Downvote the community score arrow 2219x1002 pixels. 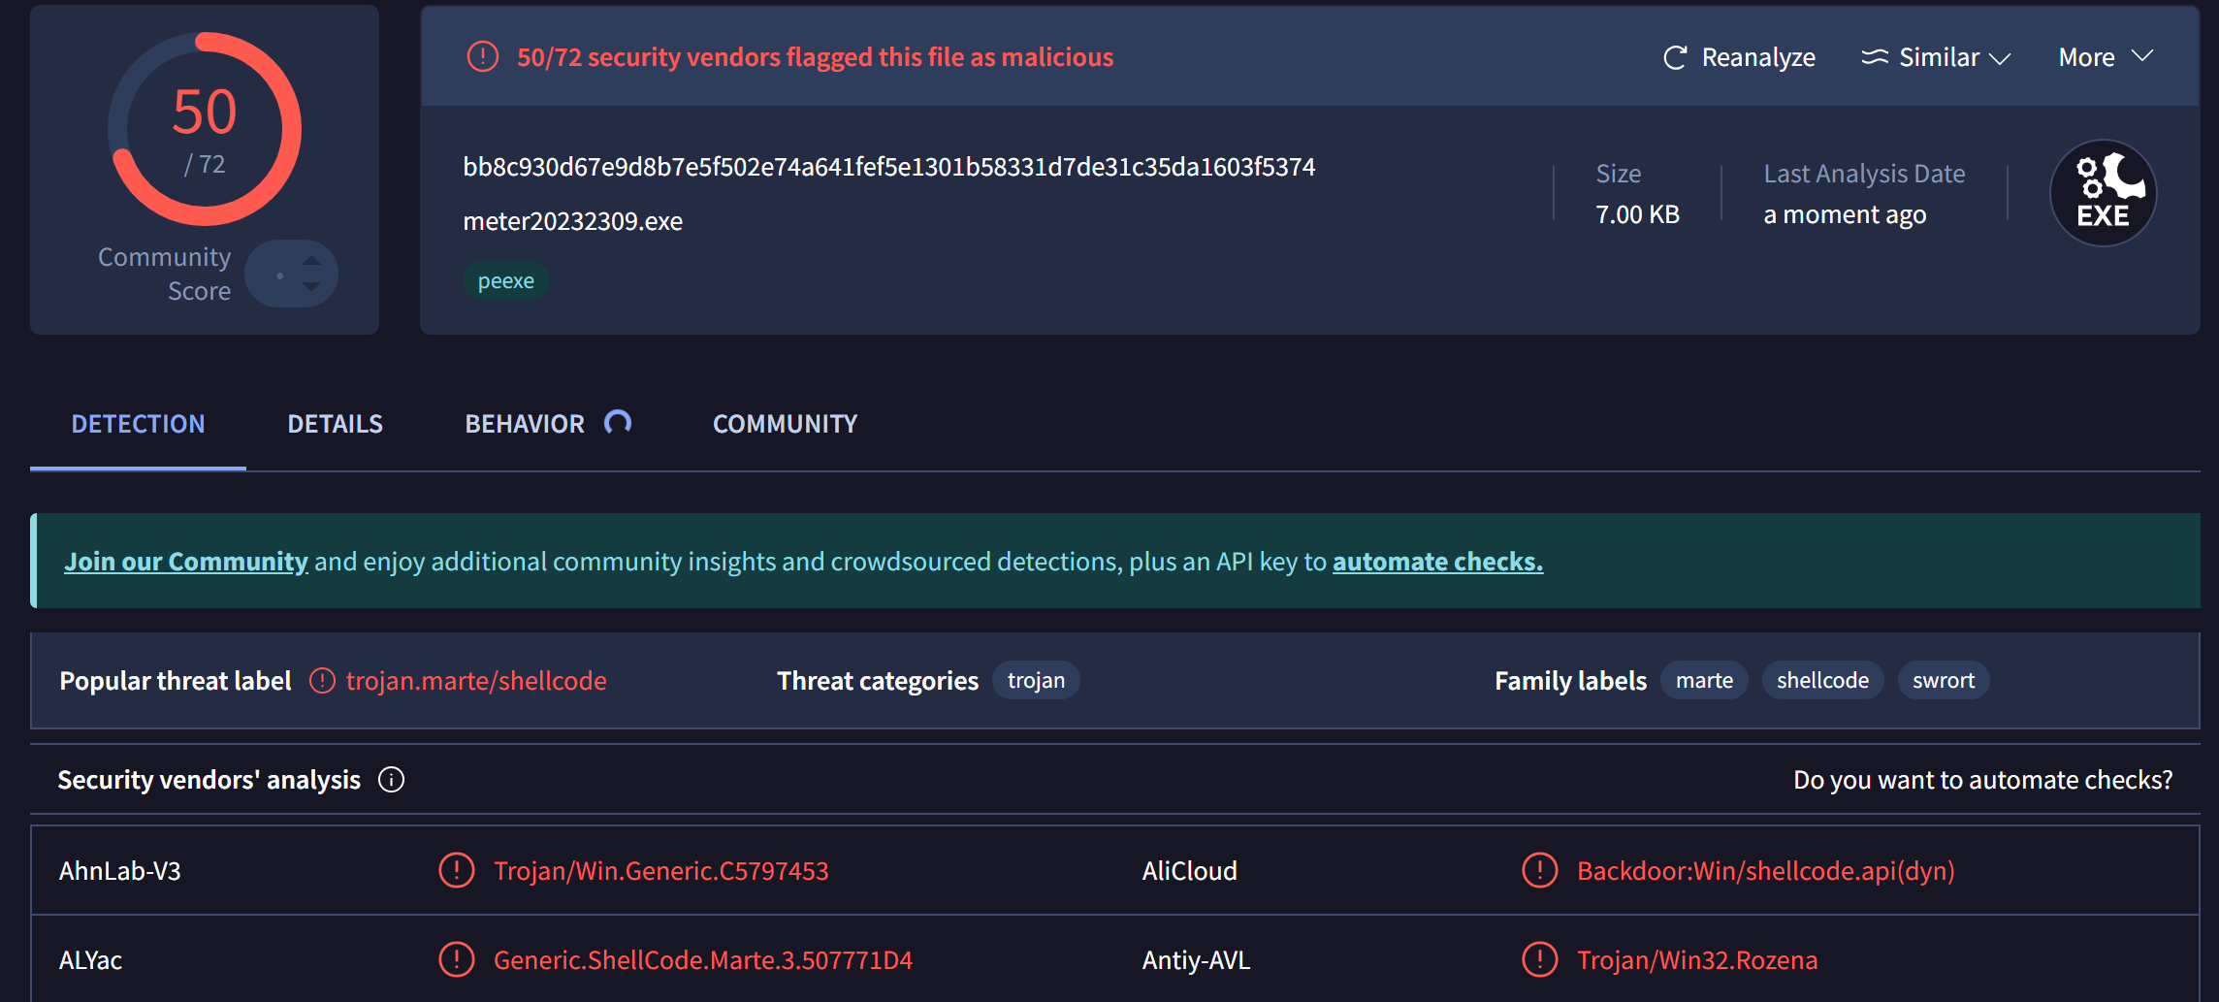coord(311,287)
